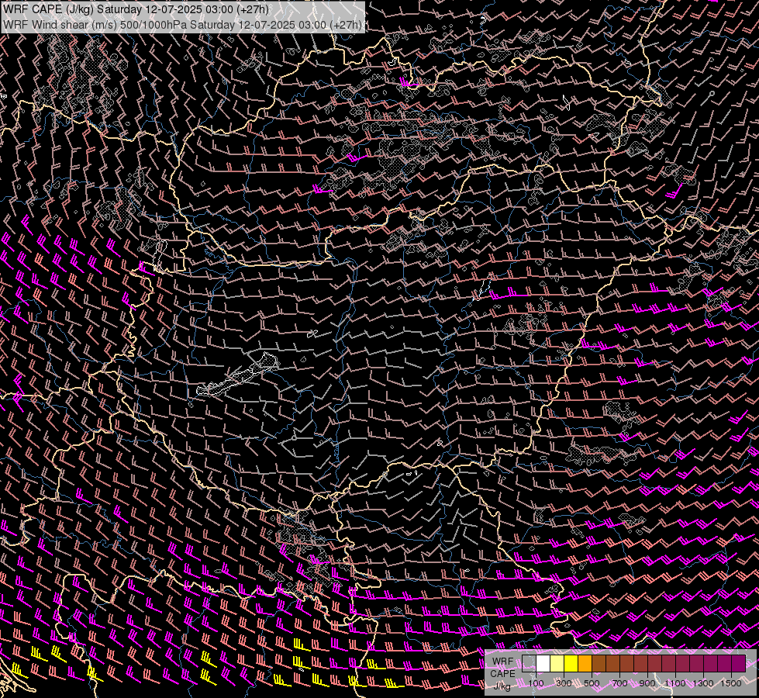Click the 1100 legend value

point(675,683)
